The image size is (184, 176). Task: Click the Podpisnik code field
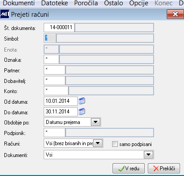click(x=54, y=133)
